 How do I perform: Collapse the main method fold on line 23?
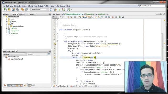click(x=57, y=41)
